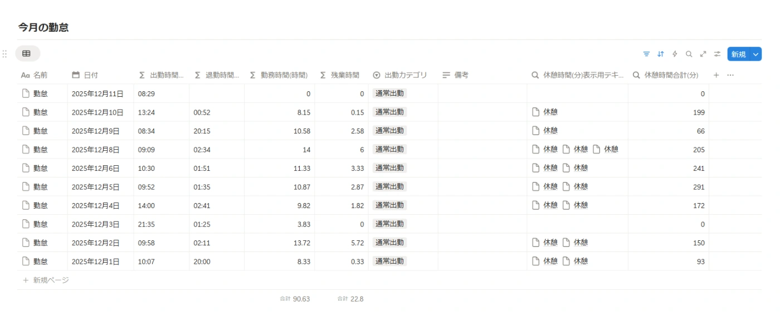The height and width of the screenshot is (316, 780).
Task: Add a new property with plus icon
Action: click(716, 75)
